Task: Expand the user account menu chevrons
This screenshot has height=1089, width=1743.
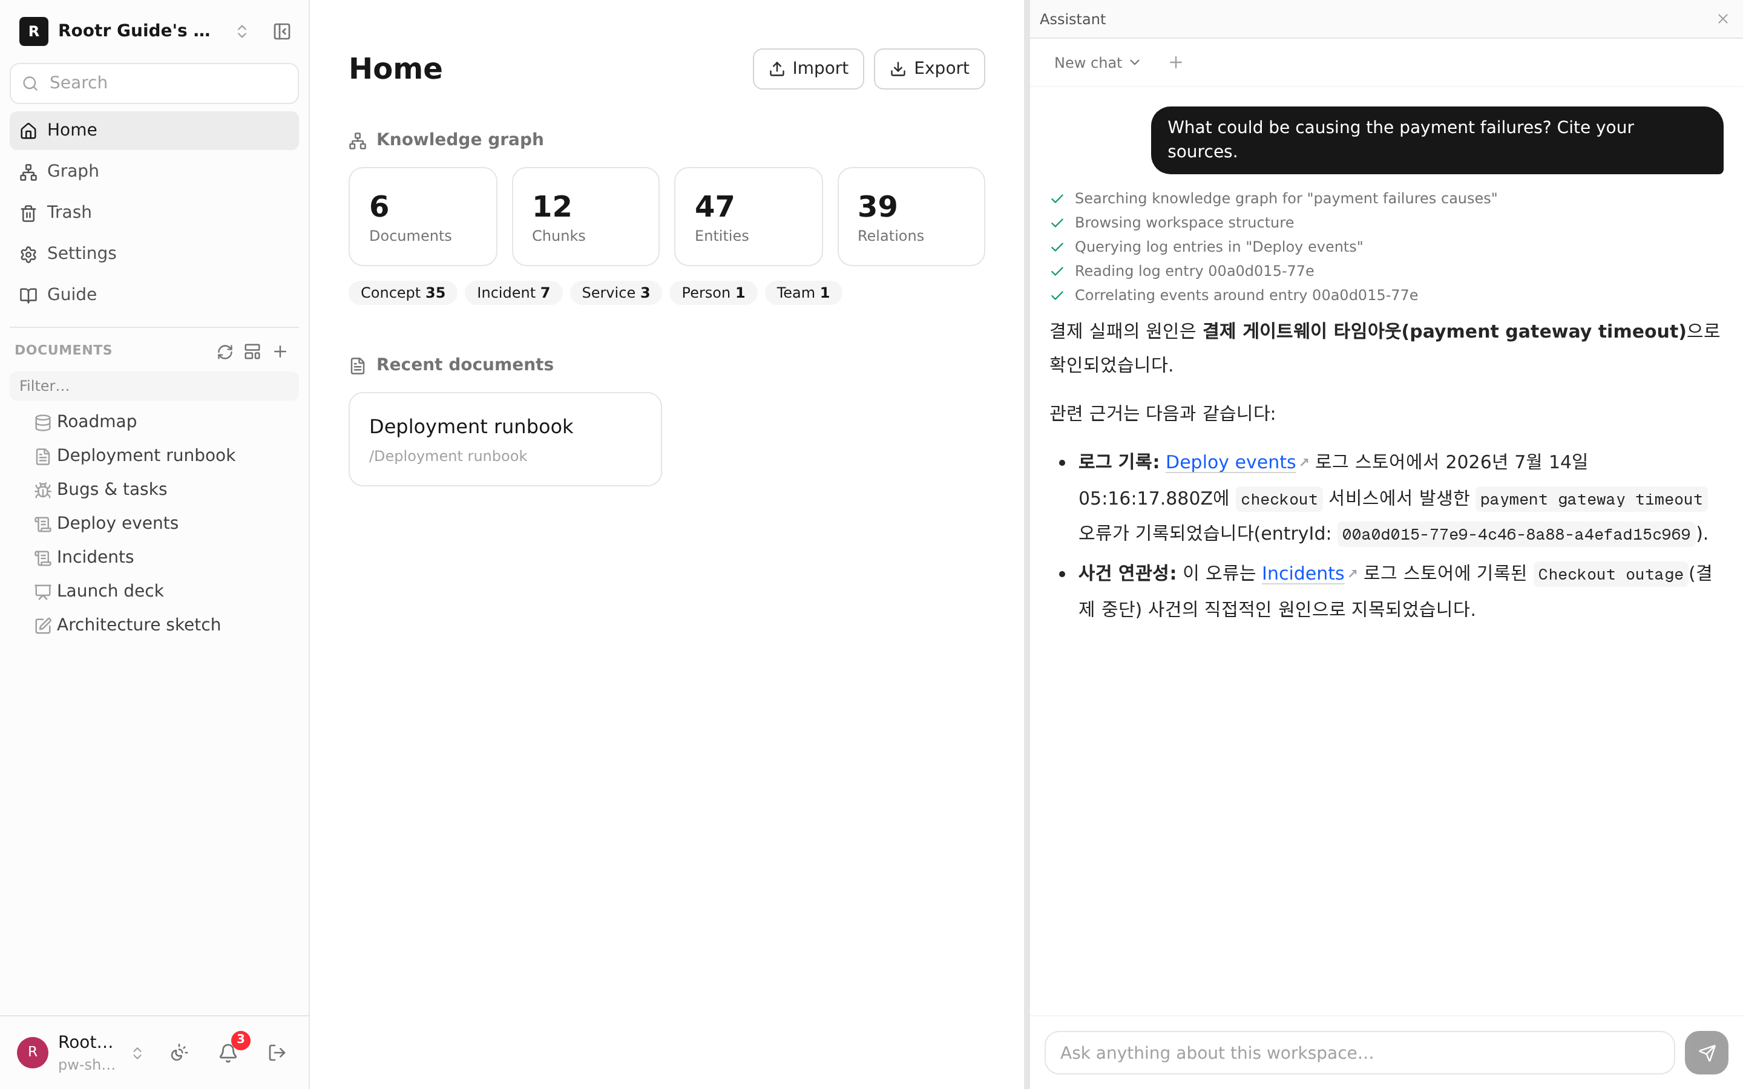Action: tap(137, 1053)
